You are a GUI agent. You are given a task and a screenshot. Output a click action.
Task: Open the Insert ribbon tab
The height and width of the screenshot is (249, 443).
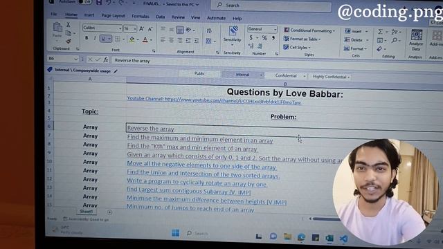[89, 15]
